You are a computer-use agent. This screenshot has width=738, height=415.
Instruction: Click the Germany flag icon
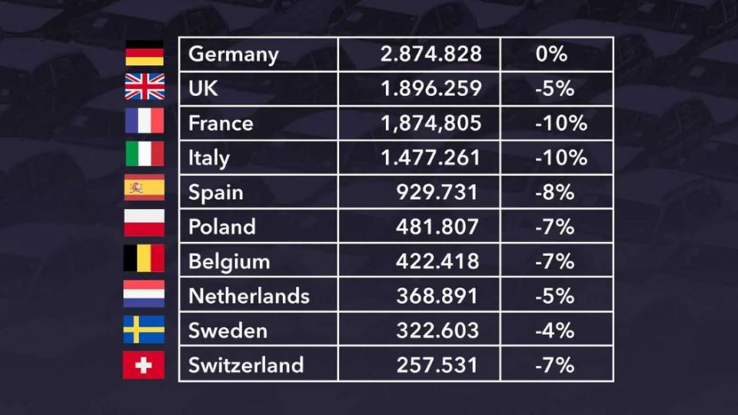(x=145, y=53)
